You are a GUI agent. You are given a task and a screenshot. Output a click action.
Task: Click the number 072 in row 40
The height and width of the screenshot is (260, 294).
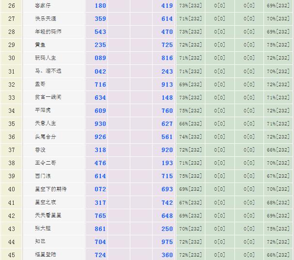coord(100,189)
